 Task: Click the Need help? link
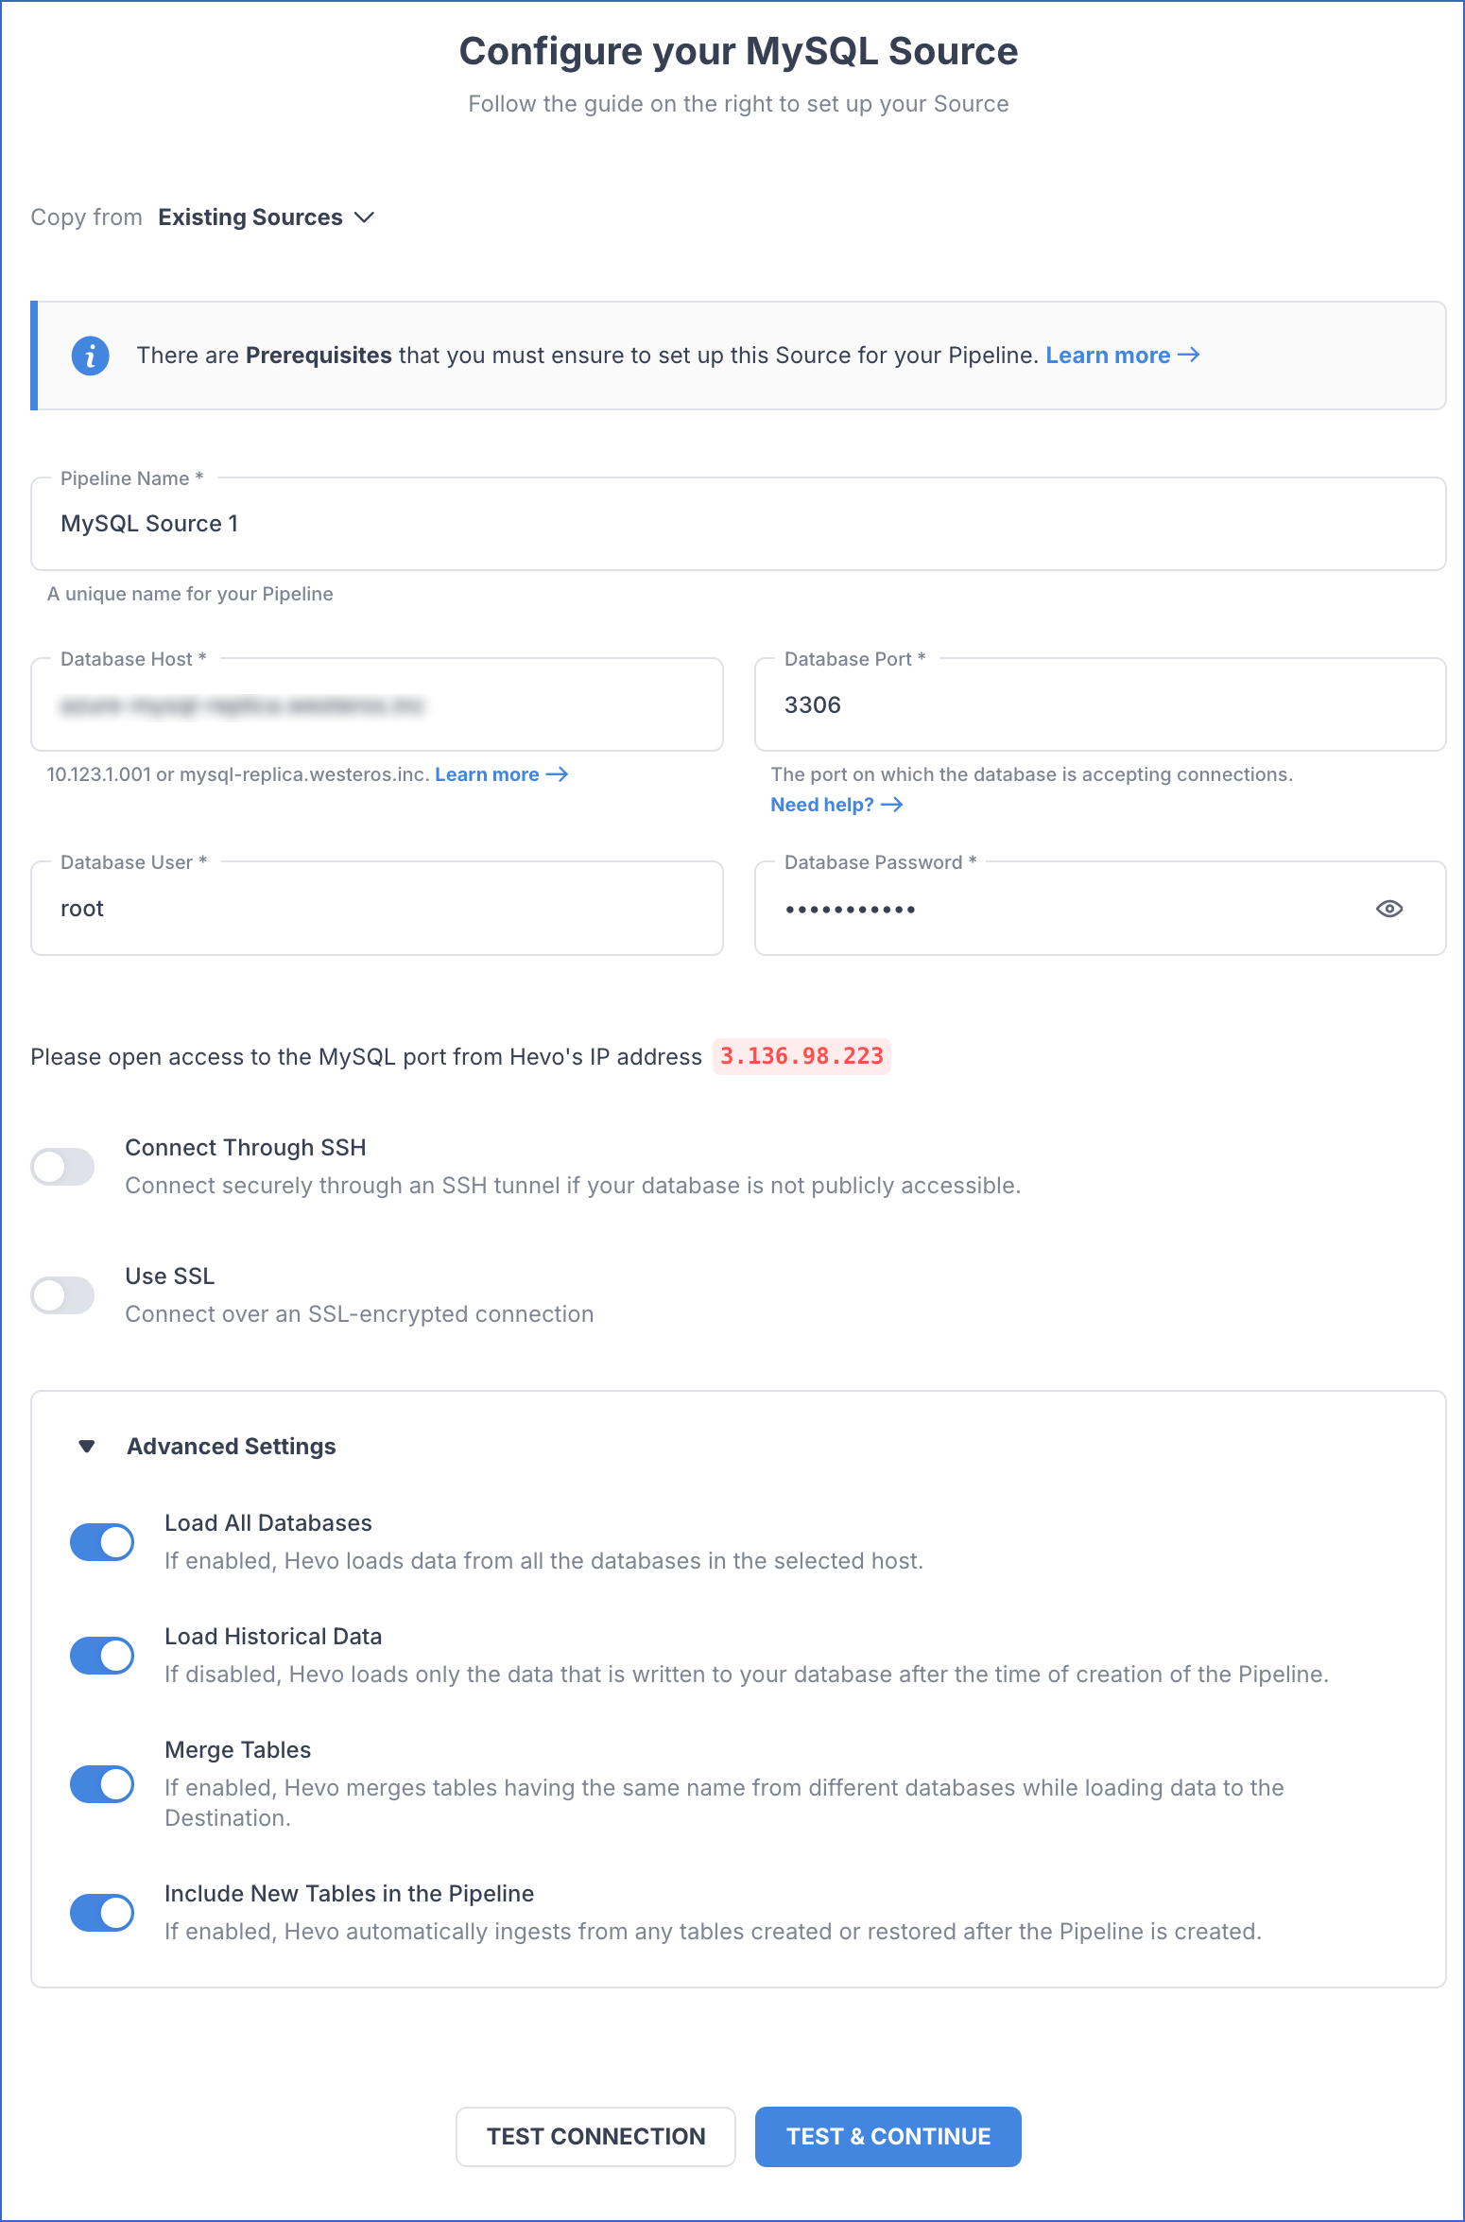pos(836,805)
